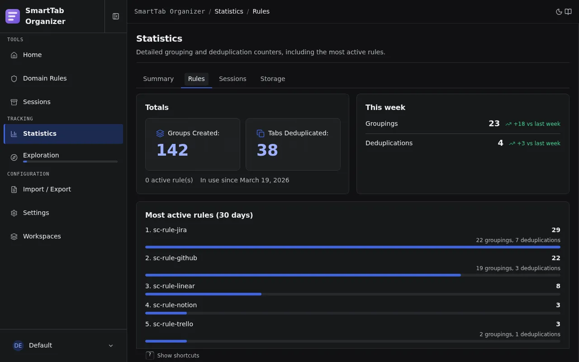Click the "Most active rules (30 days)" heading

pos(199,215)
